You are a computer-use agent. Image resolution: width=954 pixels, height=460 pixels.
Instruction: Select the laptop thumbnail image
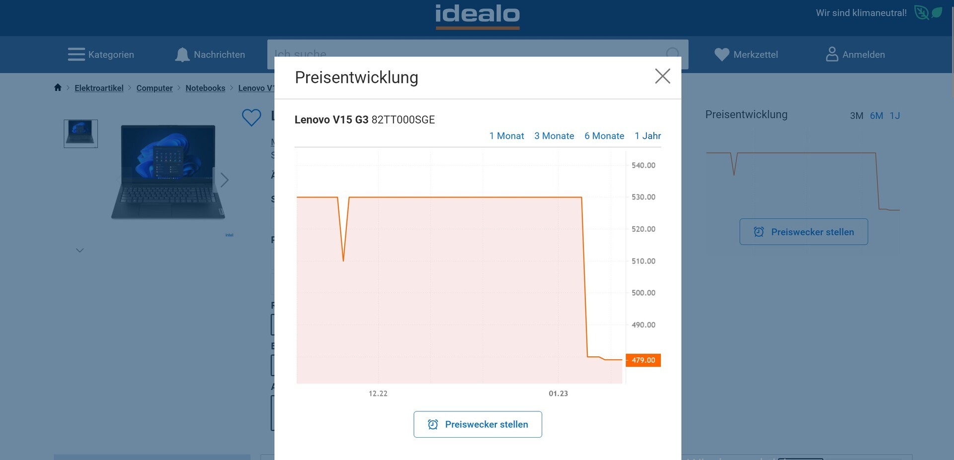(x=80, y=133)
